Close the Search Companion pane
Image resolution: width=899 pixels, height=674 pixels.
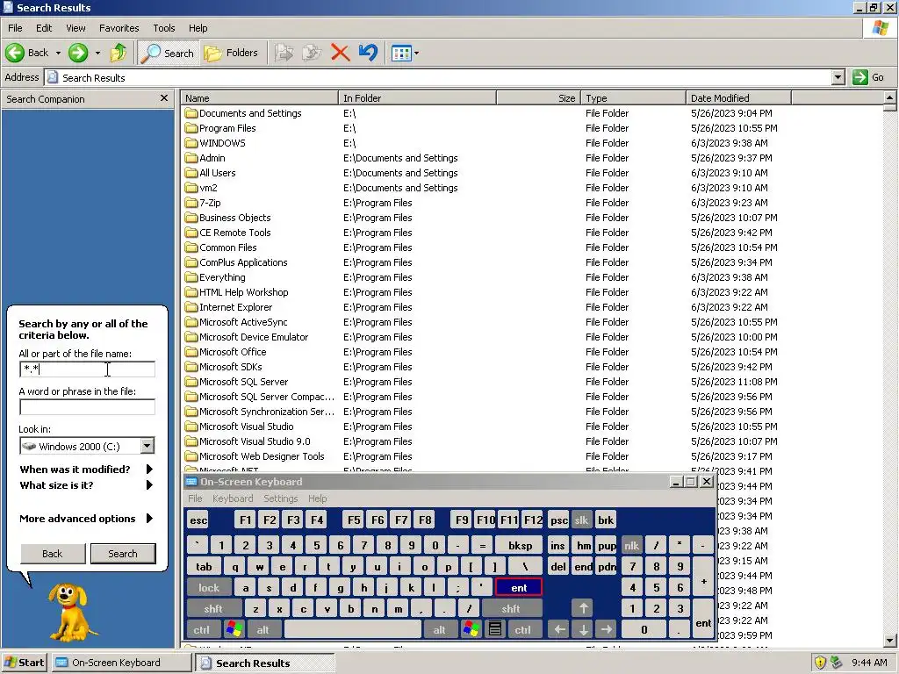point(164,98)
